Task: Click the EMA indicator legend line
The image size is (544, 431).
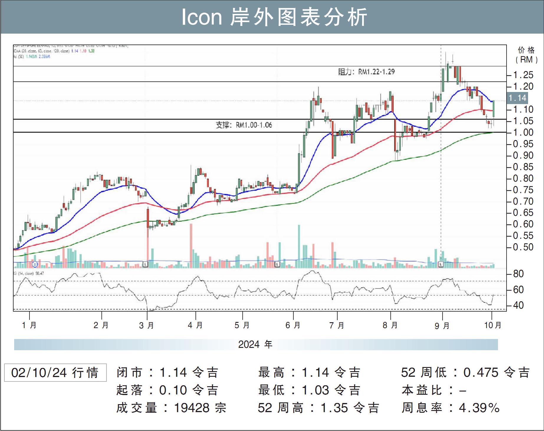Action: 54,51
